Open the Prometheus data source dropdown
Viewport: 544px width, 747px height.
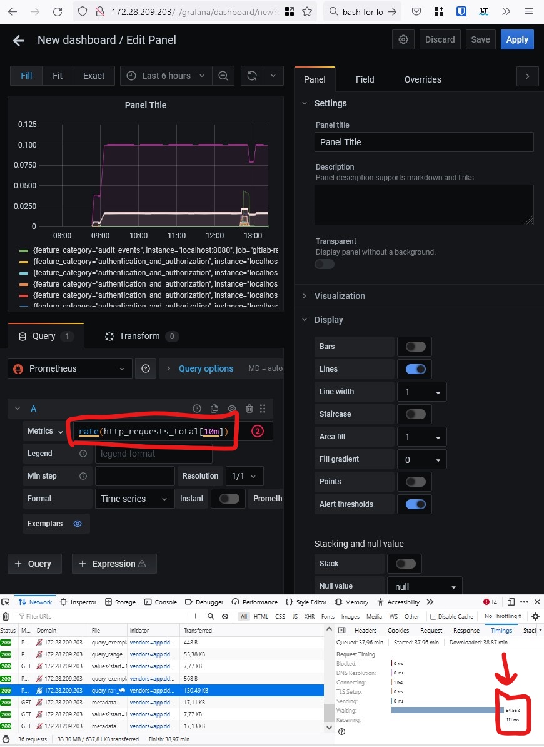click(70, 368)
